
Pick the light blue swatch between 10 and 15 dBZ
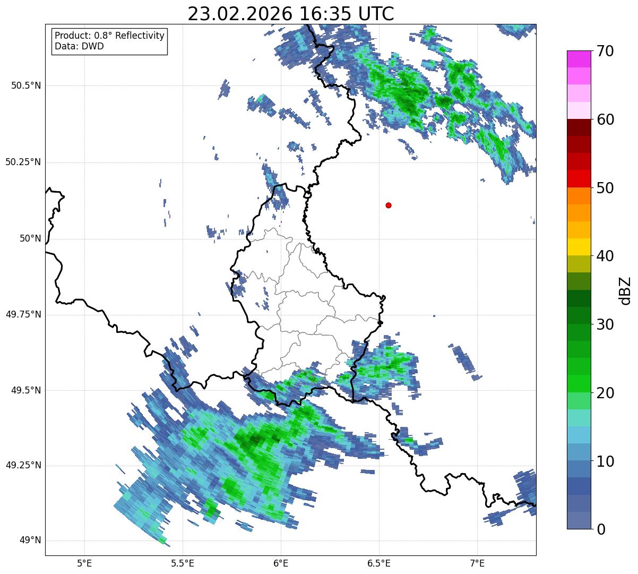tap(579, 435)
